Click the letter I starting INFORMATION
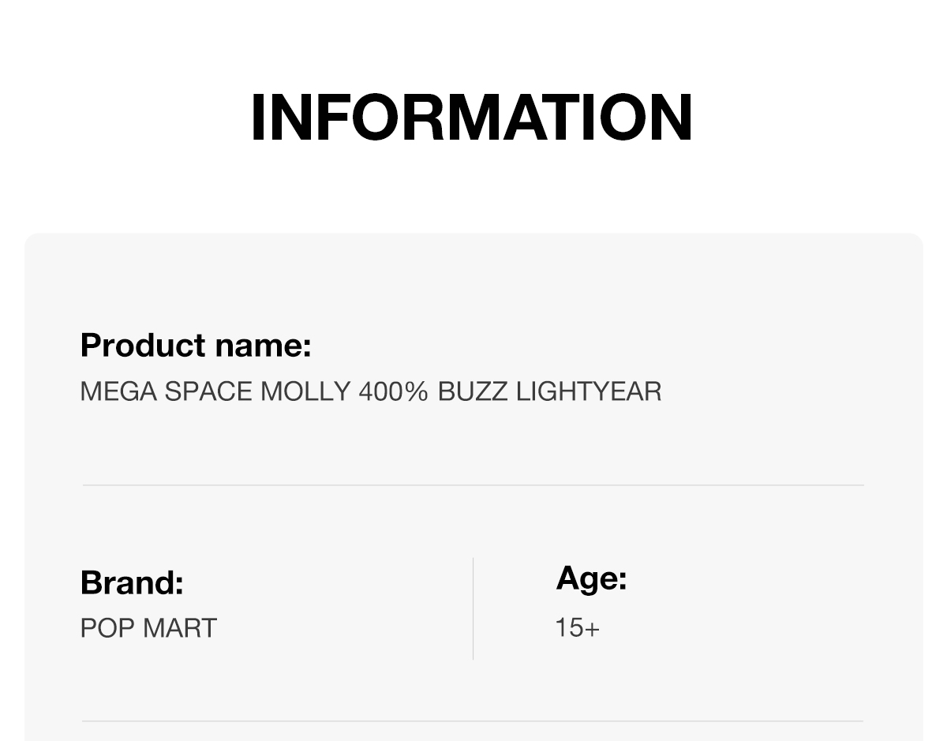Screen dimensions: 947x741 (x=256, y=118)
